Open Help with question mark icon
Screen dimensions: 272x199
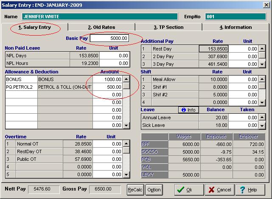point(250,190)
